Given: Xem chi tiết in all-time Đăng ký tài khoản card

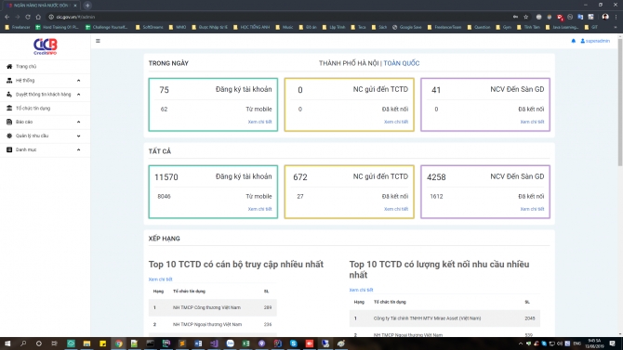Looking at the screenshot, I should coord(259,209).
